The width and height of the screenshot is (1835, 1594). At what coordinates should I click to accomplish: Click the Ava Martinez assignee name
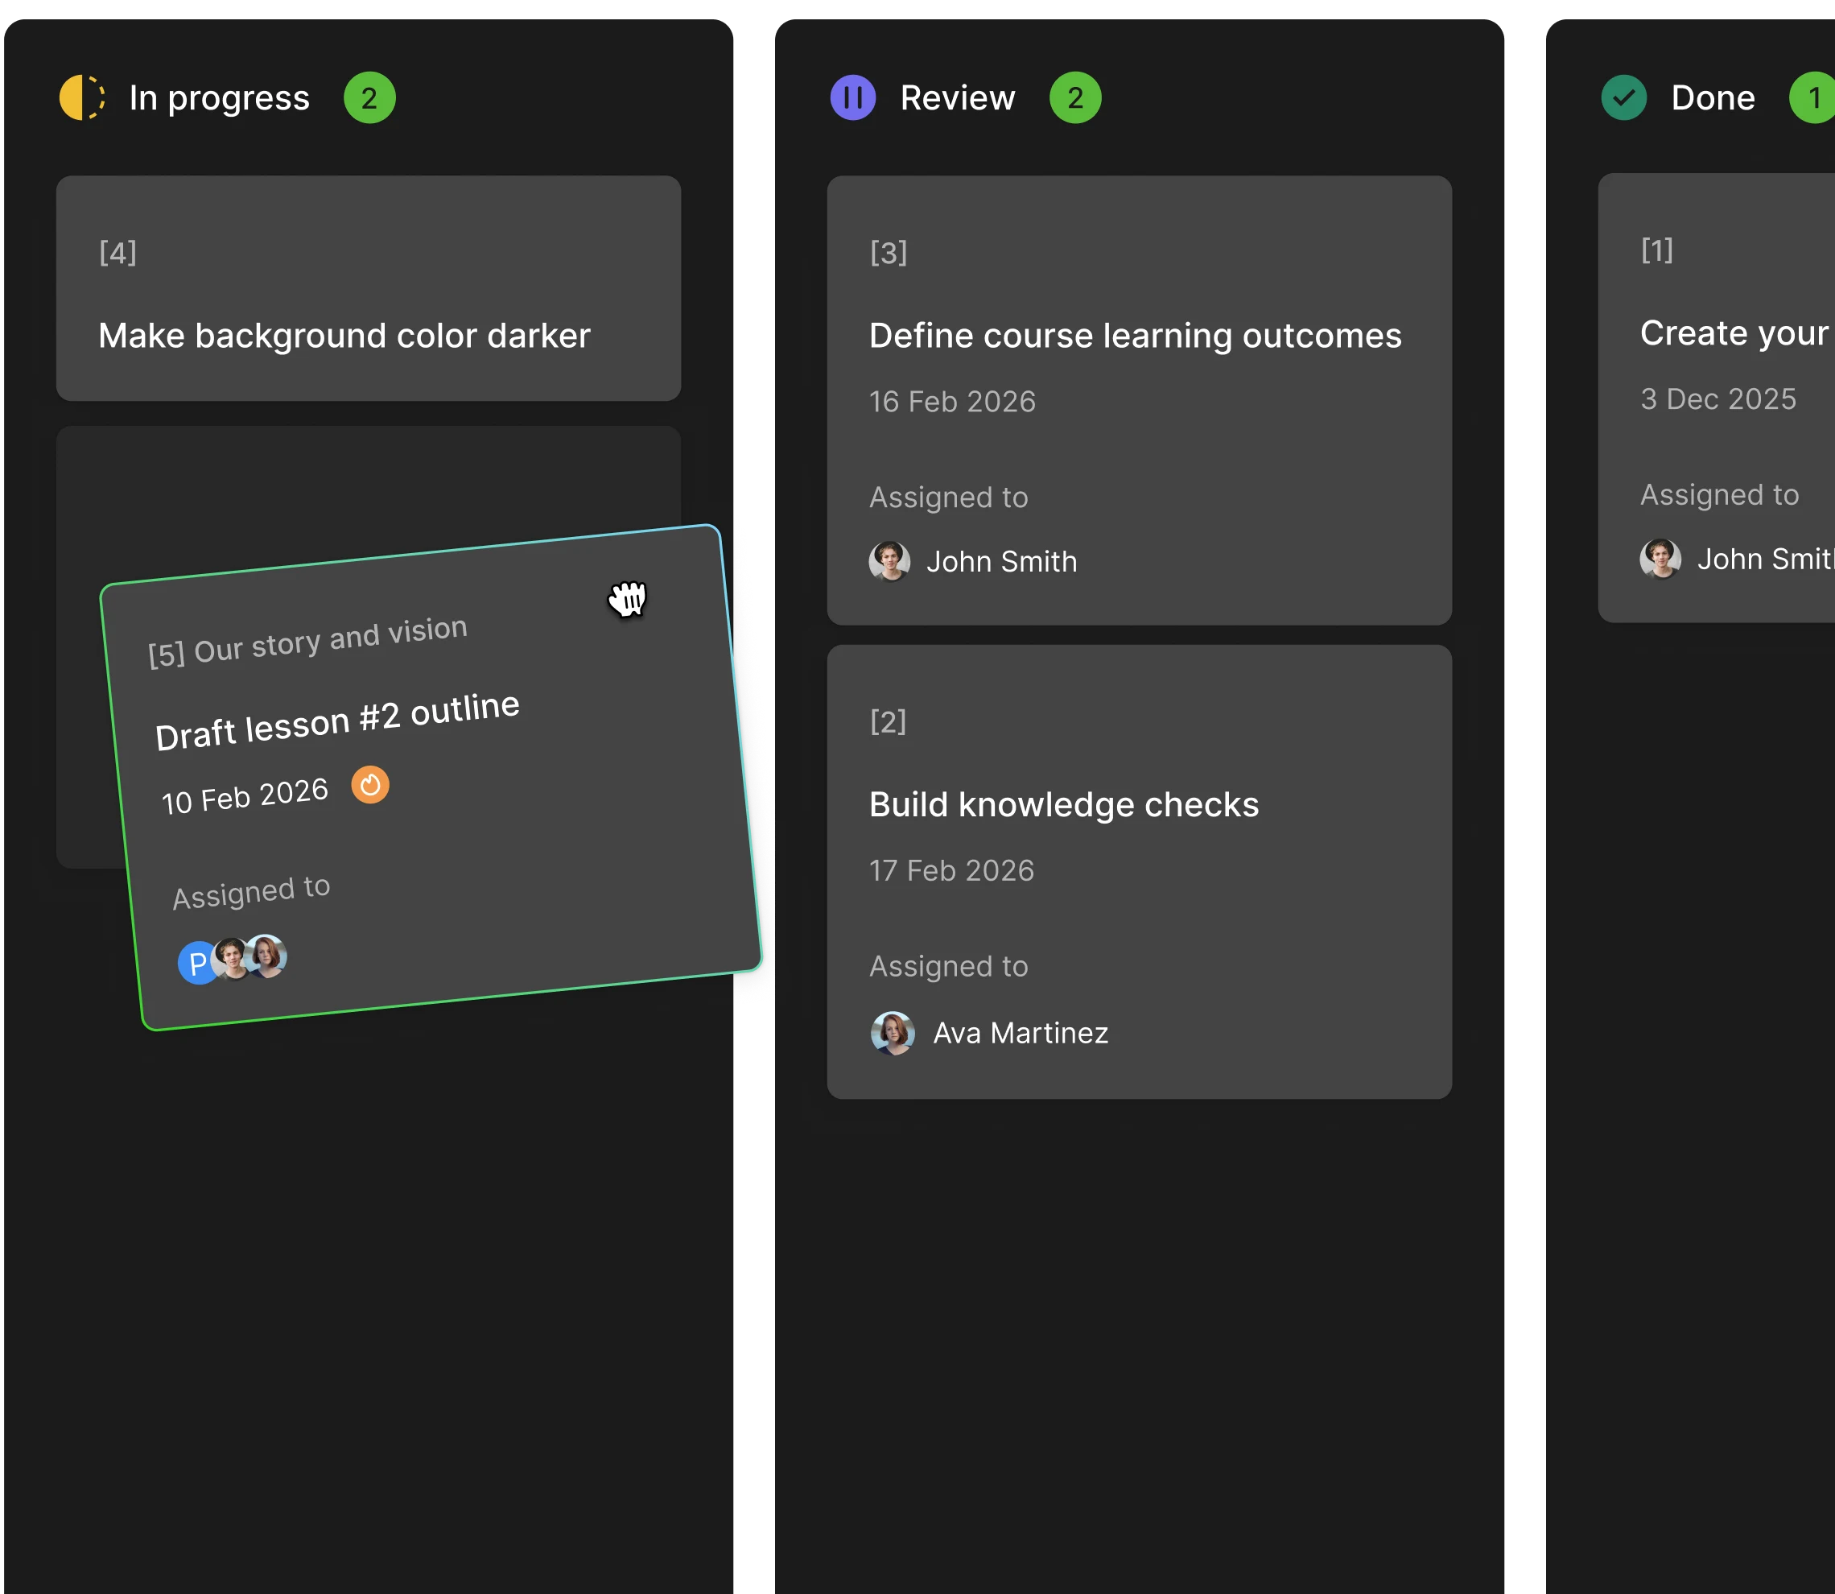[x=1020, y=1033]
